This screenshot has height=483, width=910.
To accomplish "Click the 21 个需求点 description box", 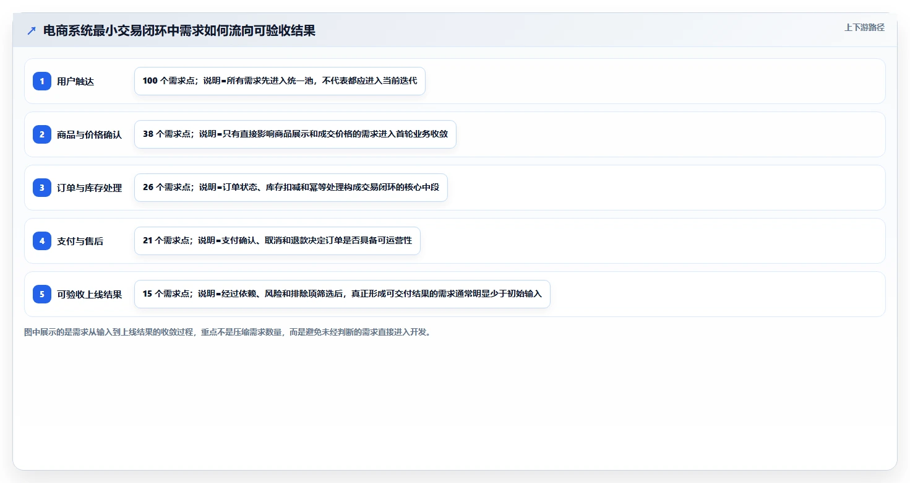I will 277,241.
